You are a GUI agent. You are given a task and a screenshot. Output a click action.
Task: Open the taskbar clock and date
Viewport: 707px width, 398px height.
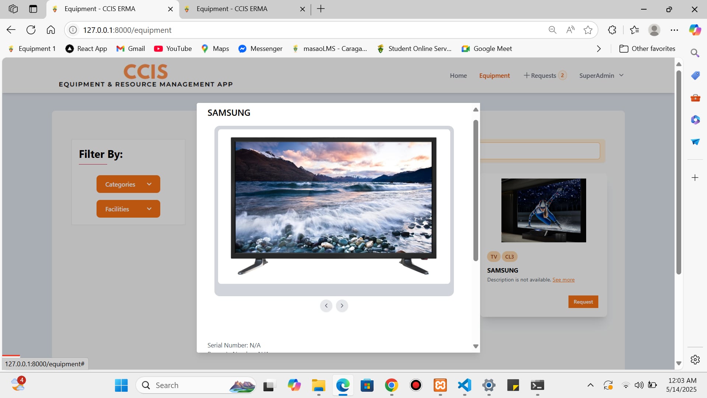[682, 385]
